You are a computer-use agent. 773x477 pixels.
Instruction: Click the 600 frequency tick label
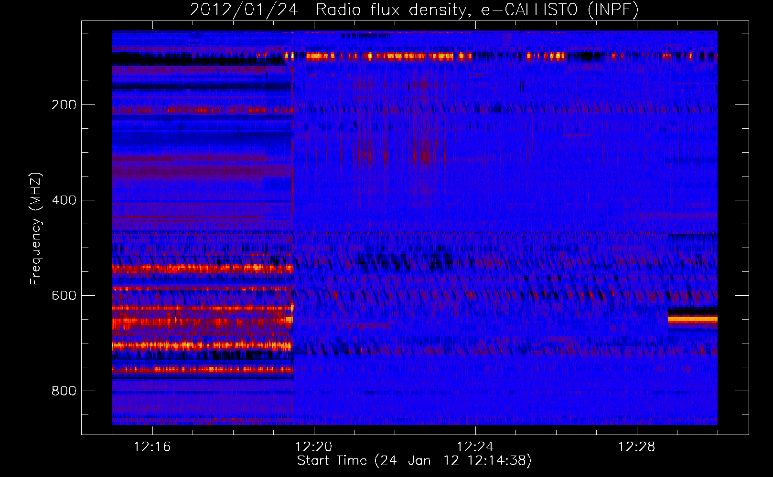click(64, 296)
